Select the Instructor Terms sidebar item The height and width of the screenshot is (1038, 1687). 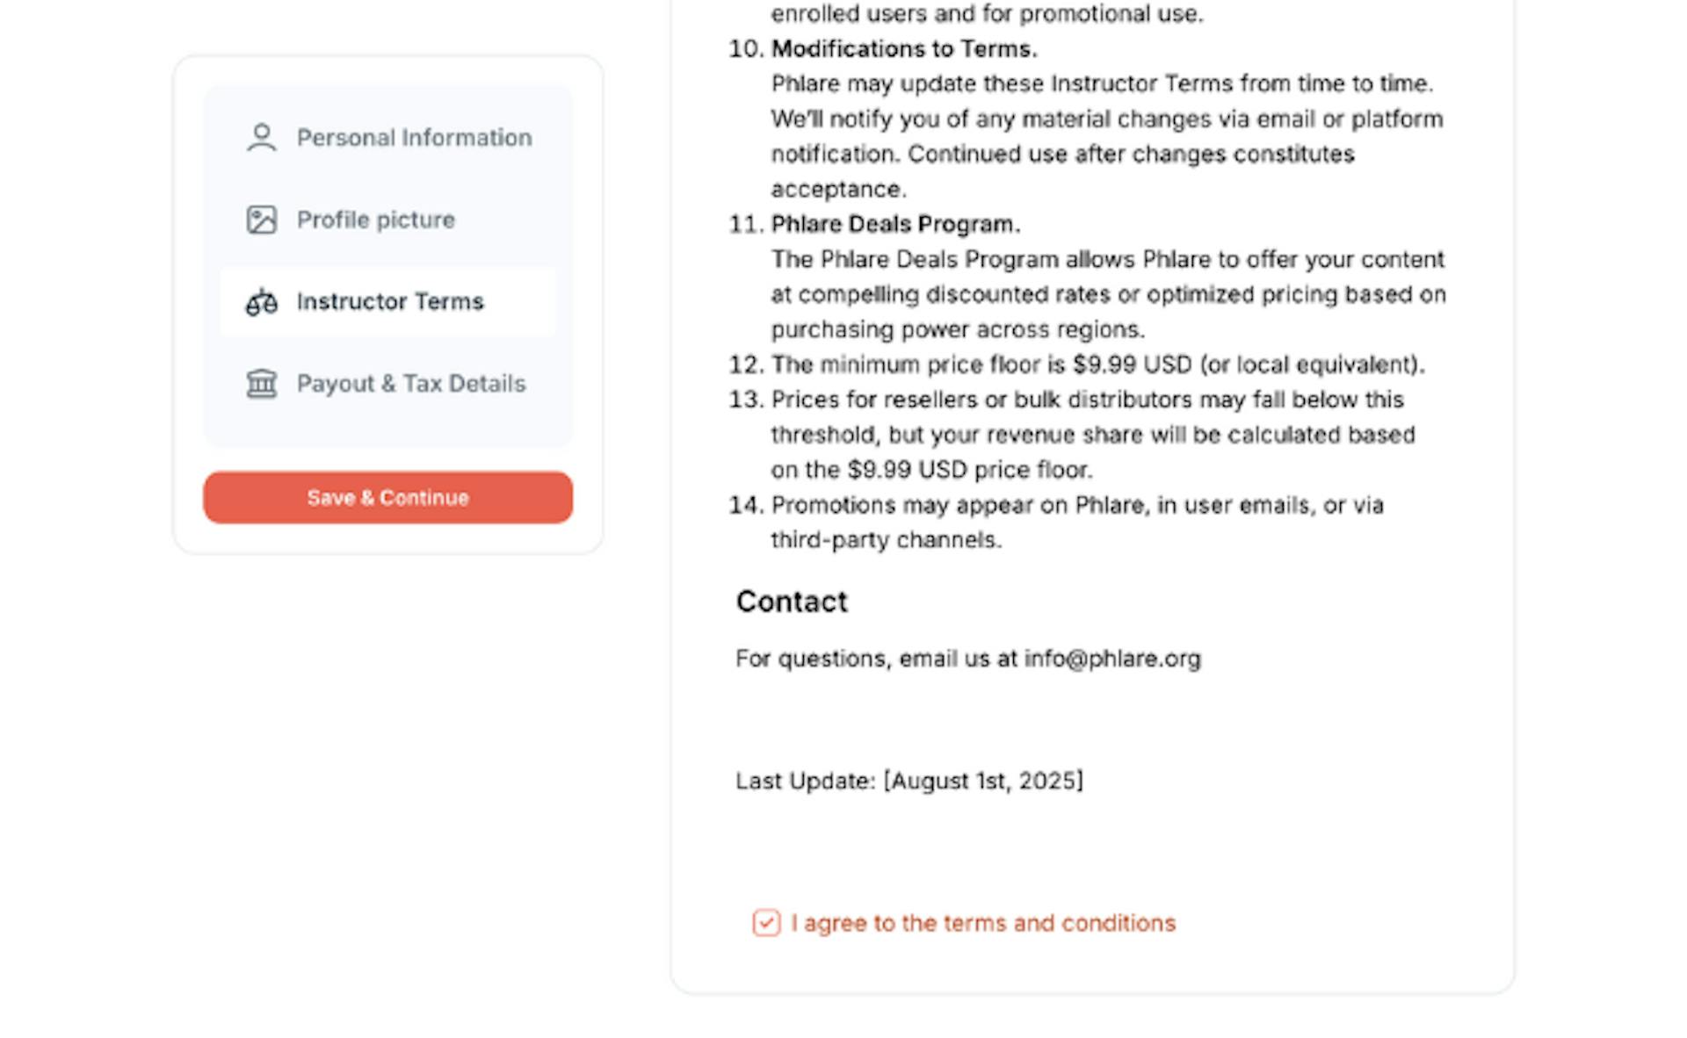(x=390, y=302)
